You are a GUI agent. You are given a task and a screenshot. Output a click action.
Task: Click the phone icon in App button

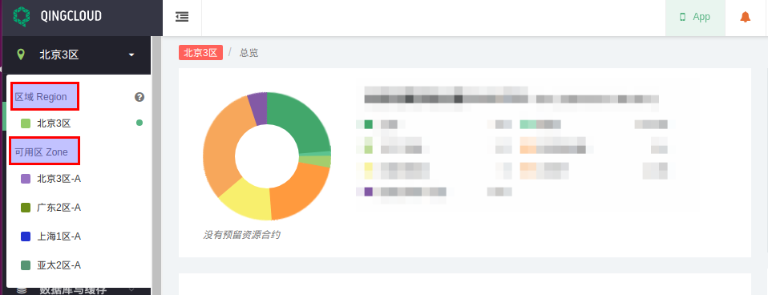(682, 17)
